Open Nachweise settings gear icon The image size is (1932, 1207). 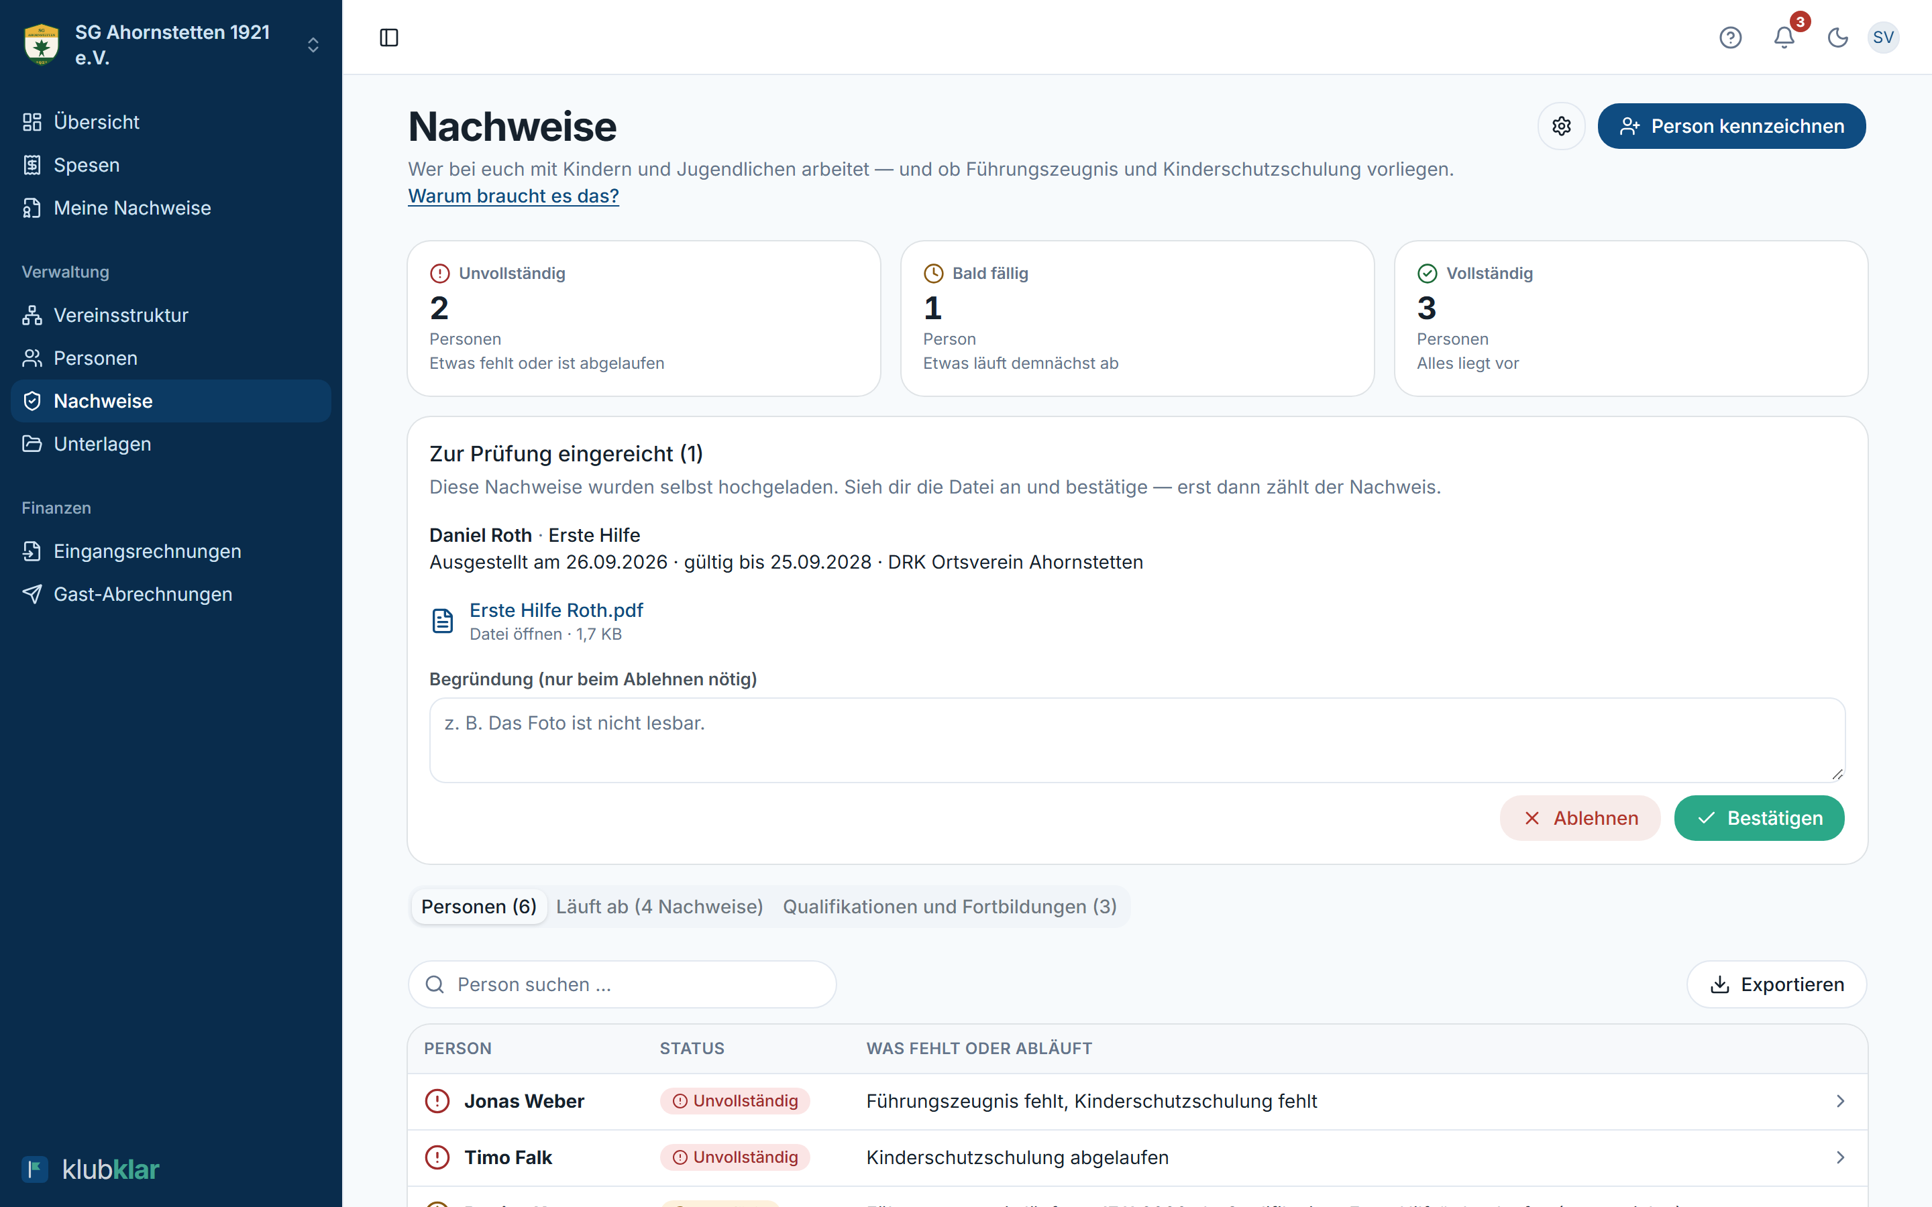pos(1562,126)
